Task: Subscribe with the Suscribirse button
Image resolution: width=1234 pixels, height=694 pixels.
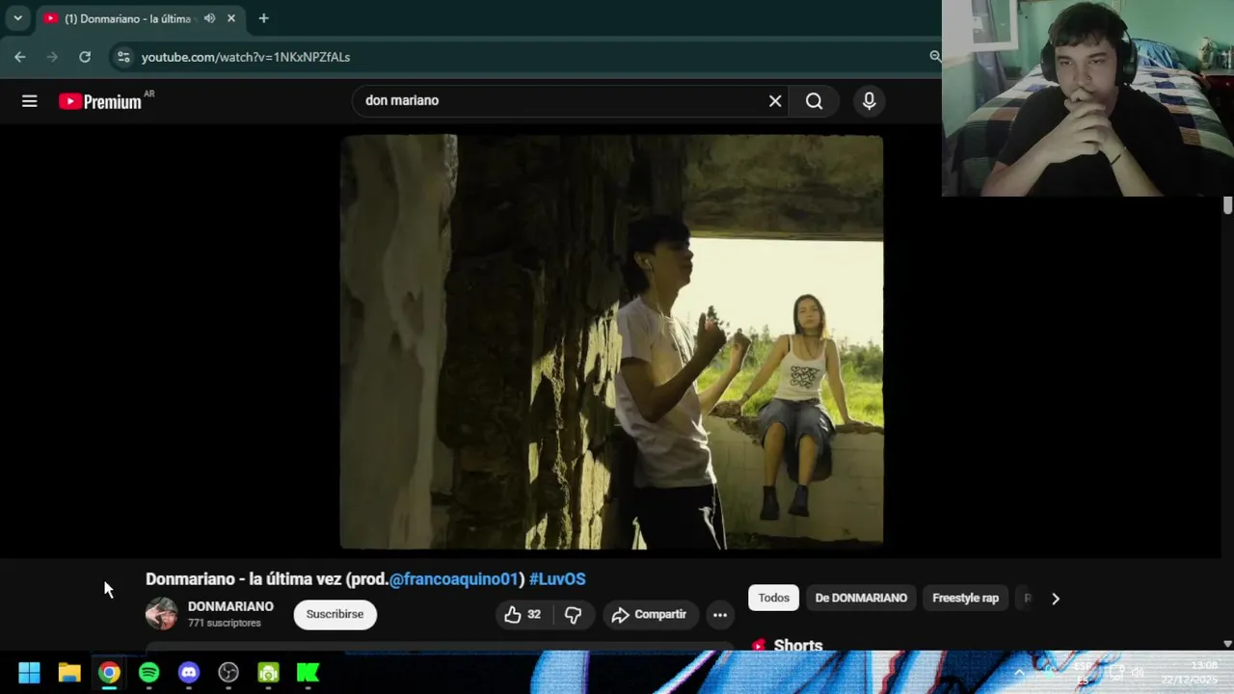Action: pyautogui.click(x=335, y=614)
